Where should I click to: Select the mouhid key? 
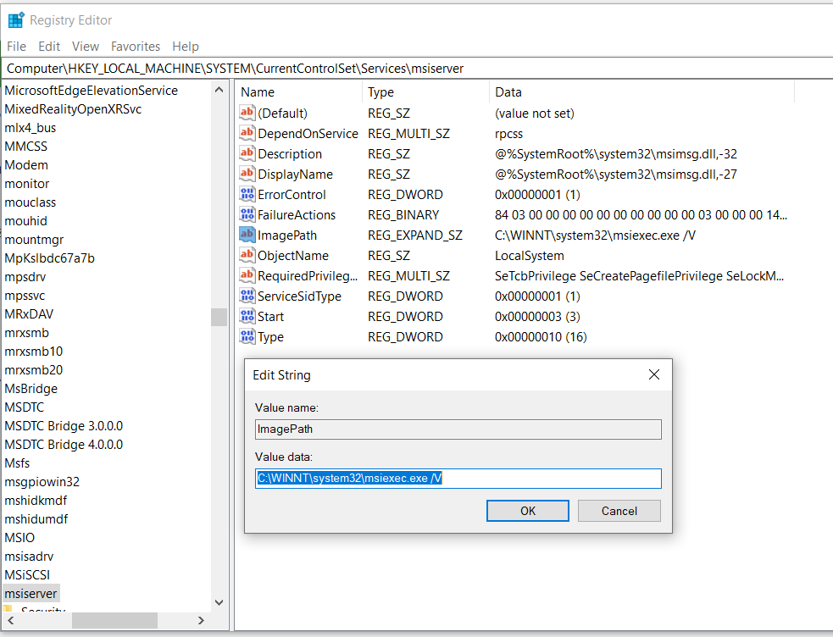pos(26,221)
